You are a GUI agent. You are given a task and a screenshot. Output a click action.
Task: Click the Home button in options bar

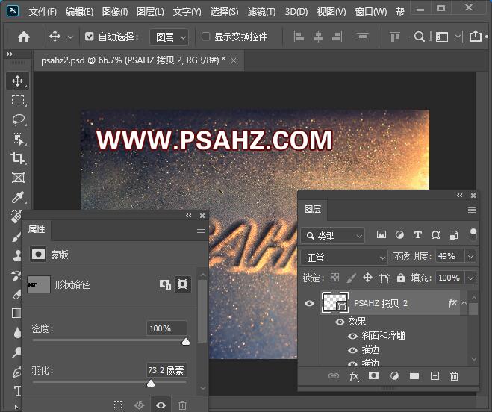point(24,37)
